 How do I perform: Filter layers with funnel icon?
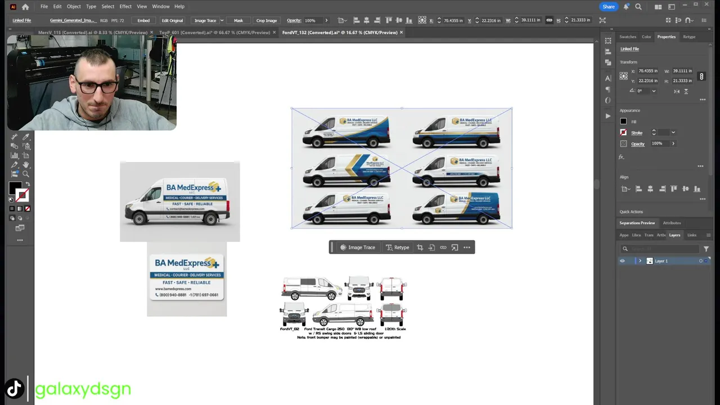[706, 249]
